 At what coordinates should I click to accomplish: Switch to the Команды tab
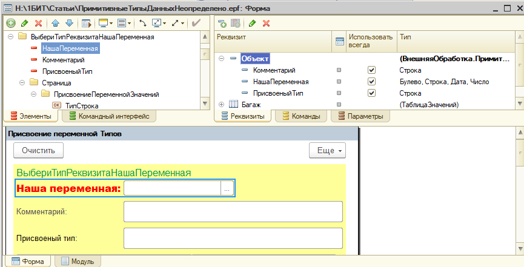tap(300, 116)
